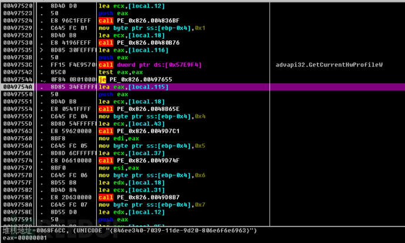Select the test eax,eax instruction
The image size is (405, 243).
pyautogui.click(x=121, y=72)
